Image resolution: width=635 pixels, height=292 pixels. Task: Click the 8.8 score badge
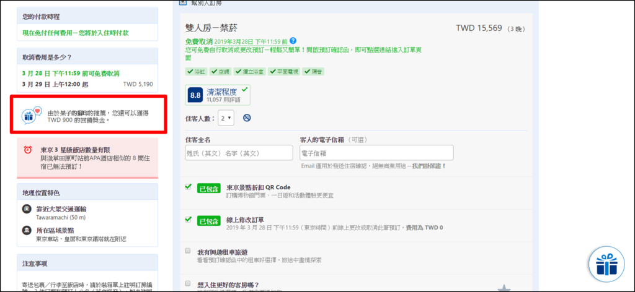coord(195,95)
